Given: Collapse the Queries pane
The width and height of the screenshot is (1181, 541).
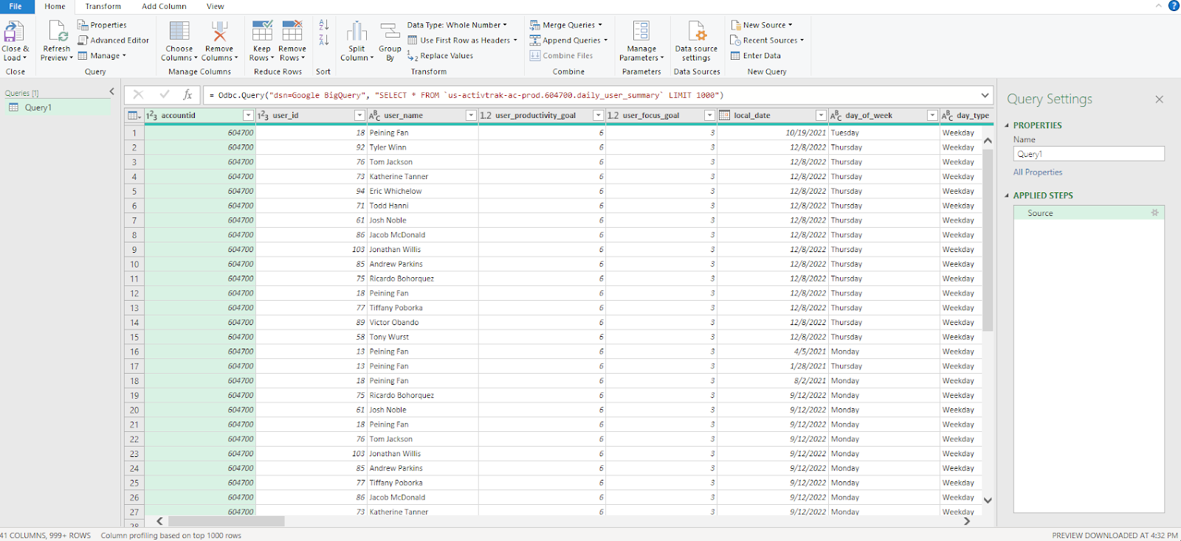Looking at the screenshot, I should 112,92.
